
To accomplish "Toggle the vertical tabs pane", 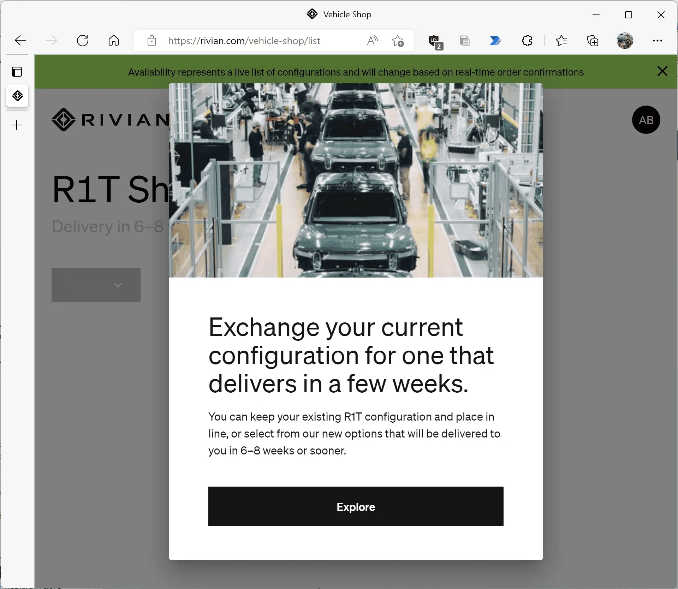I will pos(17,72).
